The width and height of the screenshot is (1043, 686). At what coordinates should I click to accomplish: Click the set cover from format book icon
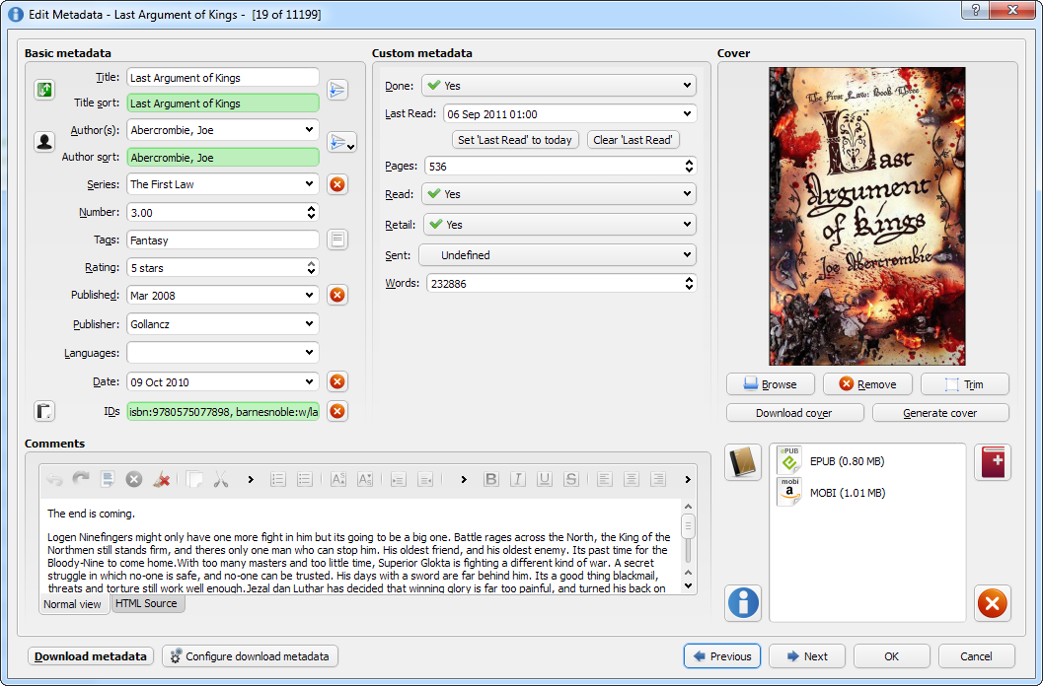tap(743, 462)
